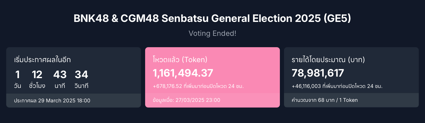Click the โหวตแล้ว (Token) card heading
This screenshot has width=425, height=123.
click(x=180, y=60)
